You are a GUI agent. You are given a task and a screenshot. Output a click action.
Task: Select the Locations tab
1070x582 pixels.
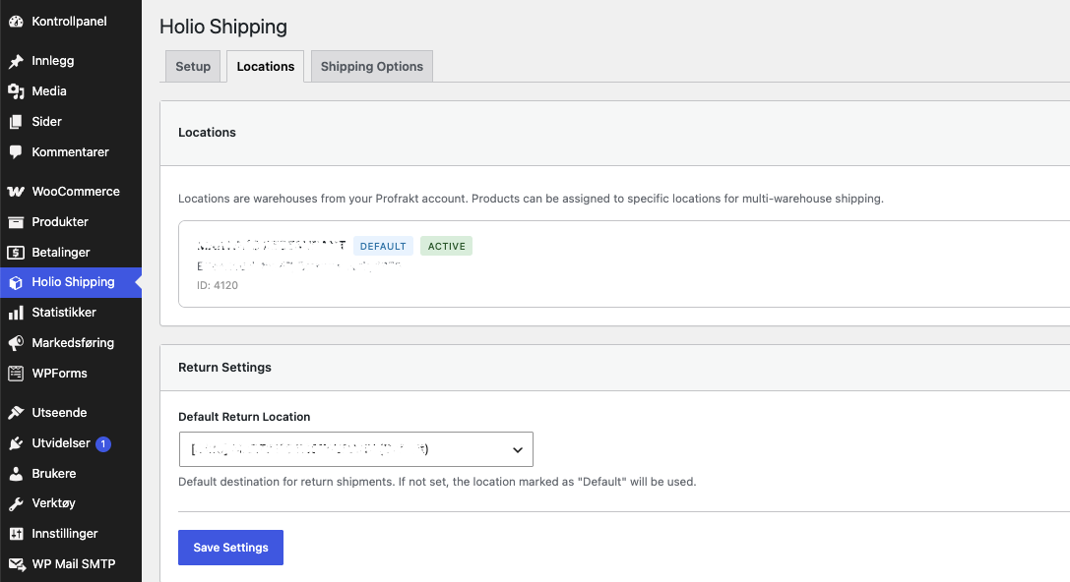pyautogui.click(x=266, y=66)
